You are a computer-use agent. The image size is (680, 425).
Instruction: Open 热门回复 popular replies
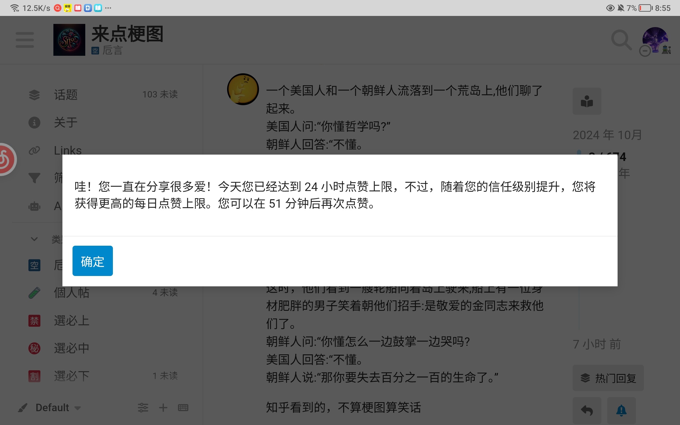point(608,378)
